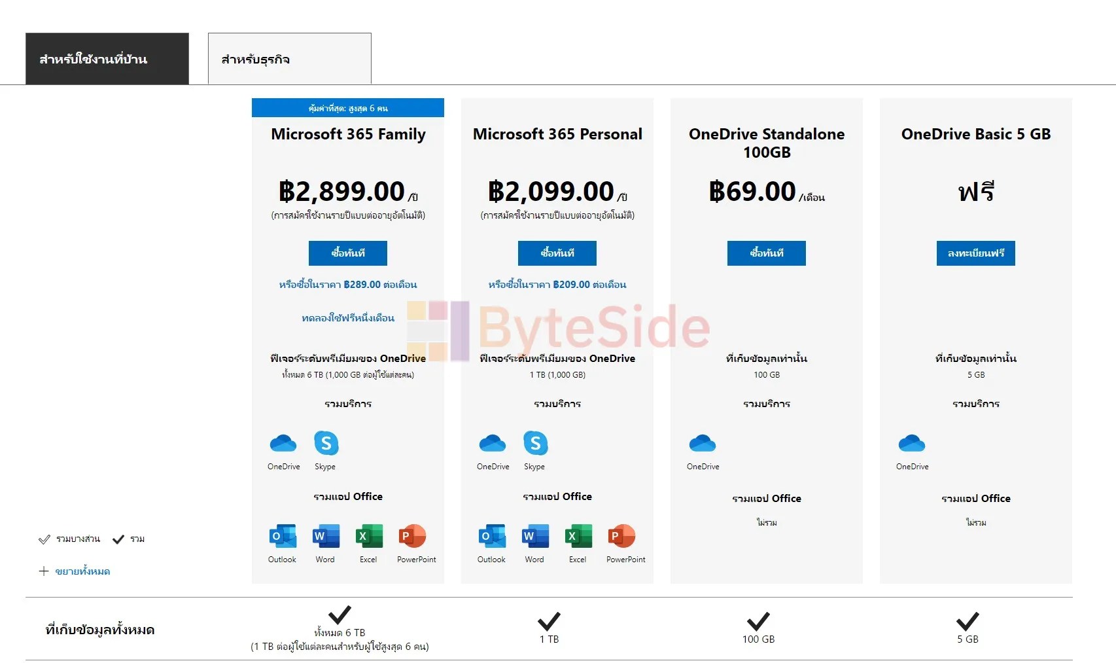
Task: Click the 6 TB storage checkmark for Family plan
Action: [340, 616]
